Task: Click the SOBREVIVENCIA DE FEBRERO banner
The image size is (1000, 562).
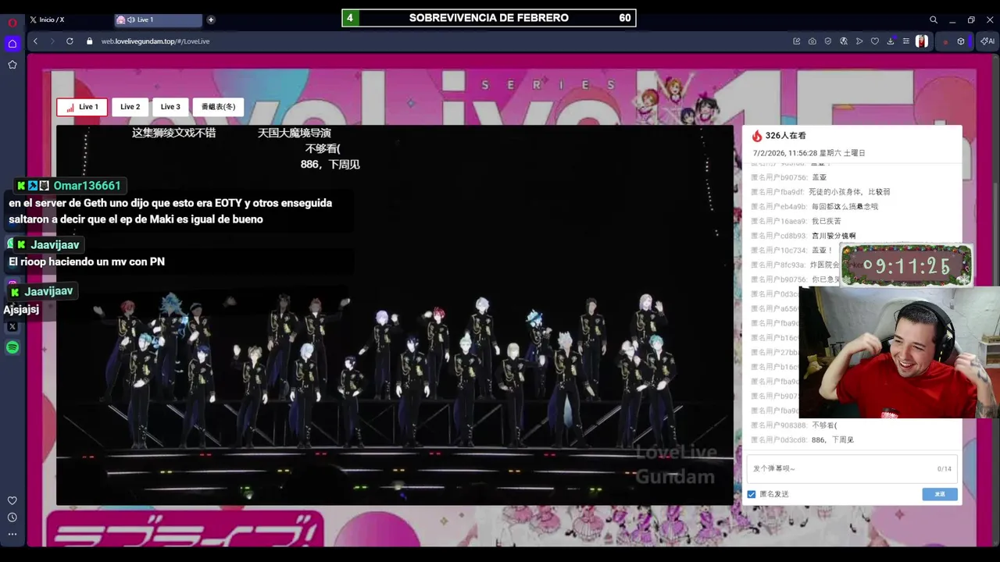Action: click(489, 18)
